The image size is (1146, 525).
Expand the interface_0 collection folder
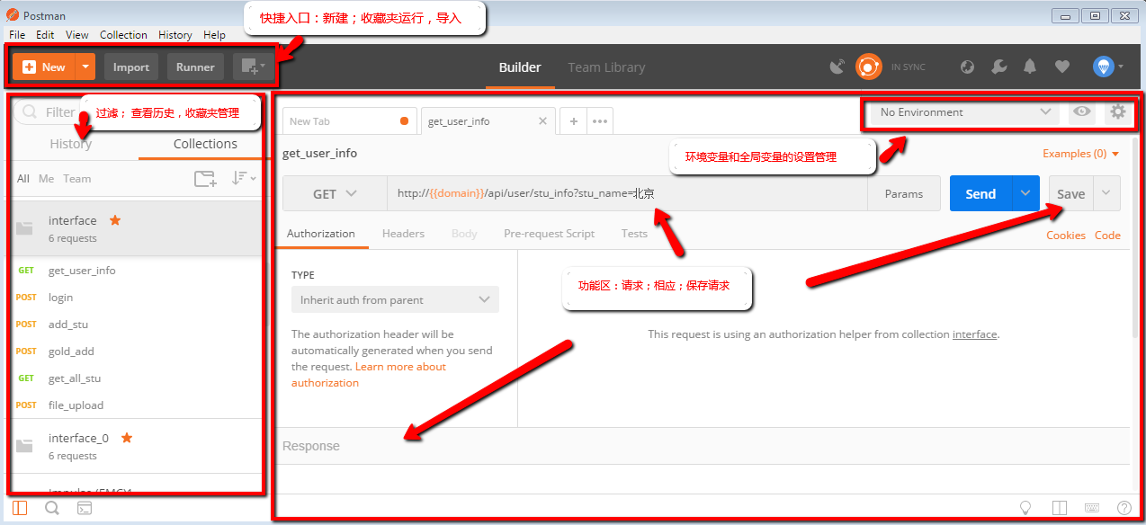[24, 446]
